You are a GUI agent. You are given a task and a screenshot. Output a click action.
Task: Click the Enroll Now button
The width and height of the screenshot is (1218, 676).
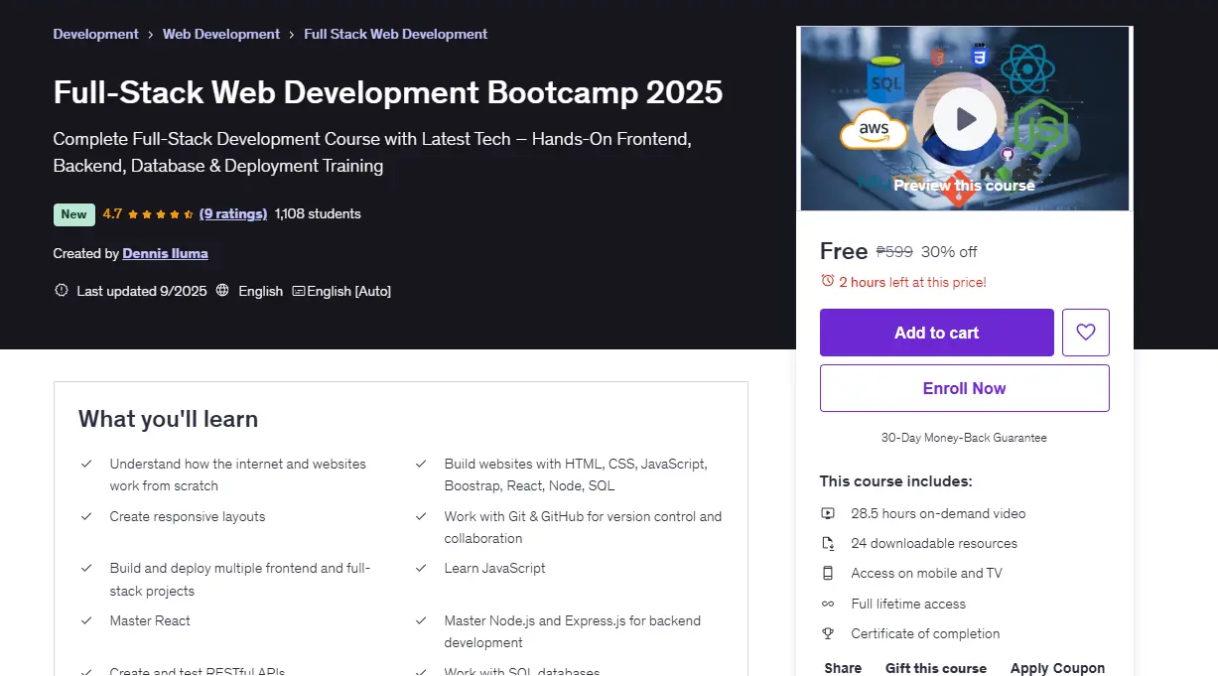pos(964,388)
